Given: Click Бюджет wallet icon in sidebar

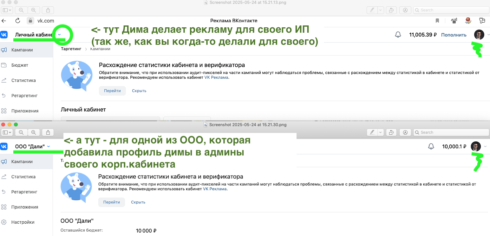Looking at the screenshot, I should pos(4,65).
